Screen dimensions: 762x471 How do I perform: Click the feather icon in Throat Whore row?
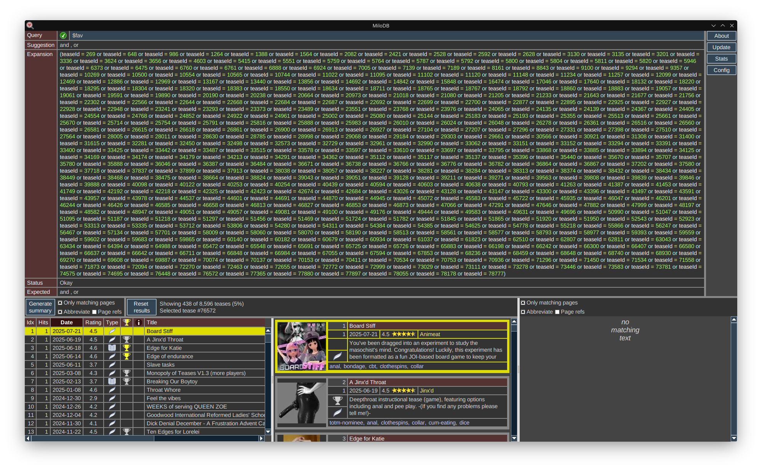pos(112,390)
